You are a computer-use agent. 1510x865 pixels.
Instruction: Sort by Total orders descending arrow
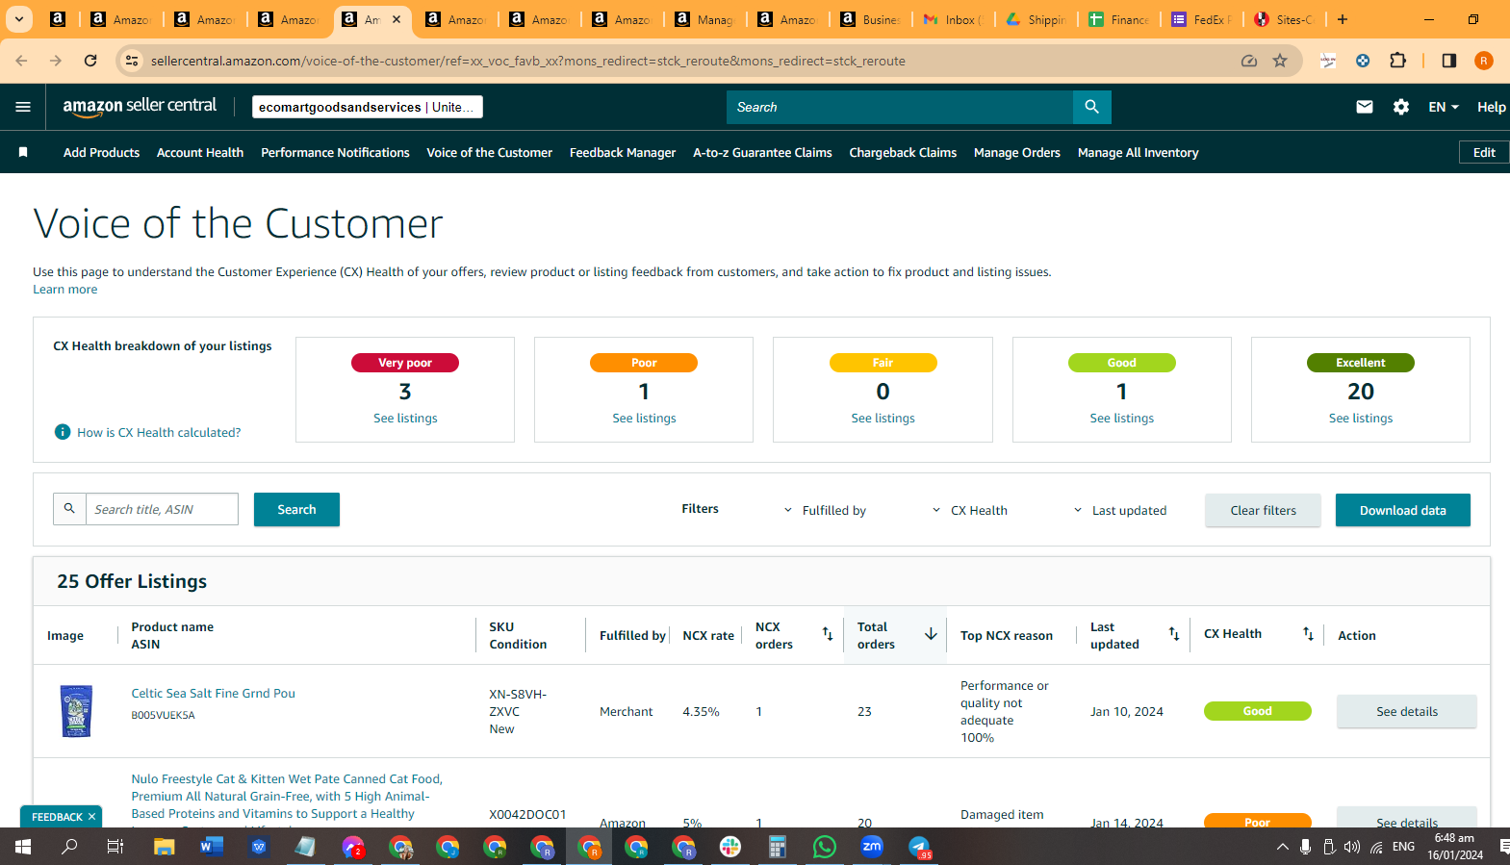click(931, 634)
